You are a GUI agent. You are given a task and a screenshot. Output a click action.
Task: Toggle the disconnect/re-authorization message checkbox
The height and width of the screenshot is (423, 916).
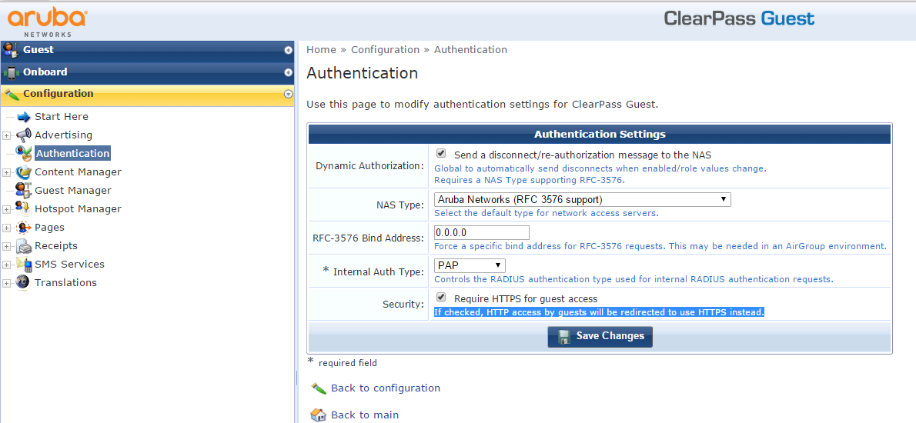441,154
